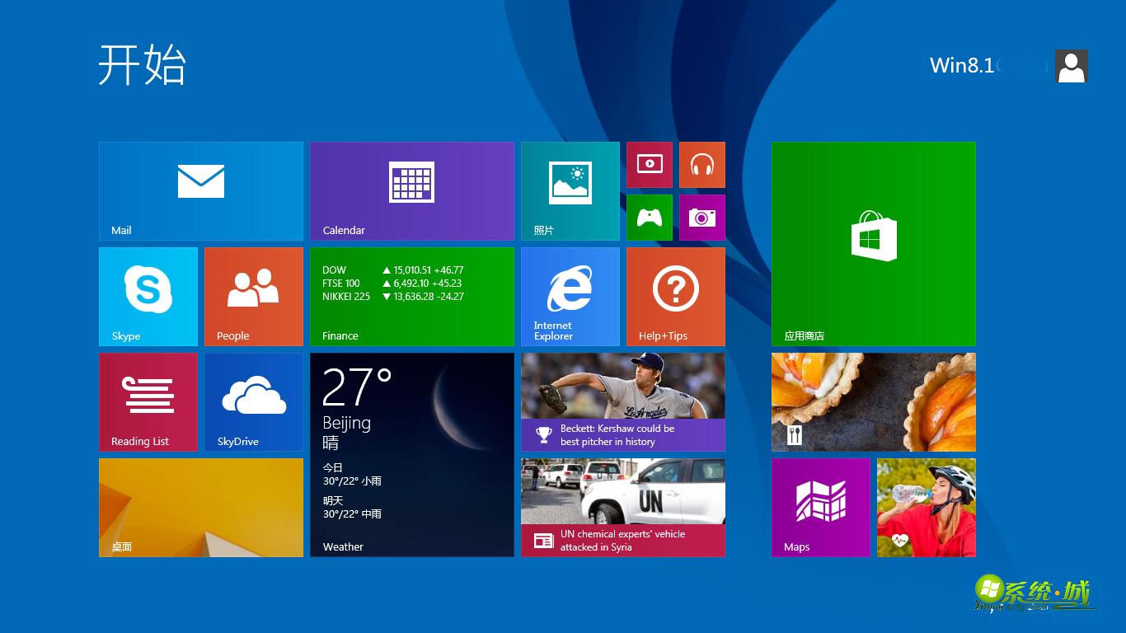Screen dimensions: 1126x633
Task: Open the 应用商店 (Store) tile
Action: (x=873, y=243)
